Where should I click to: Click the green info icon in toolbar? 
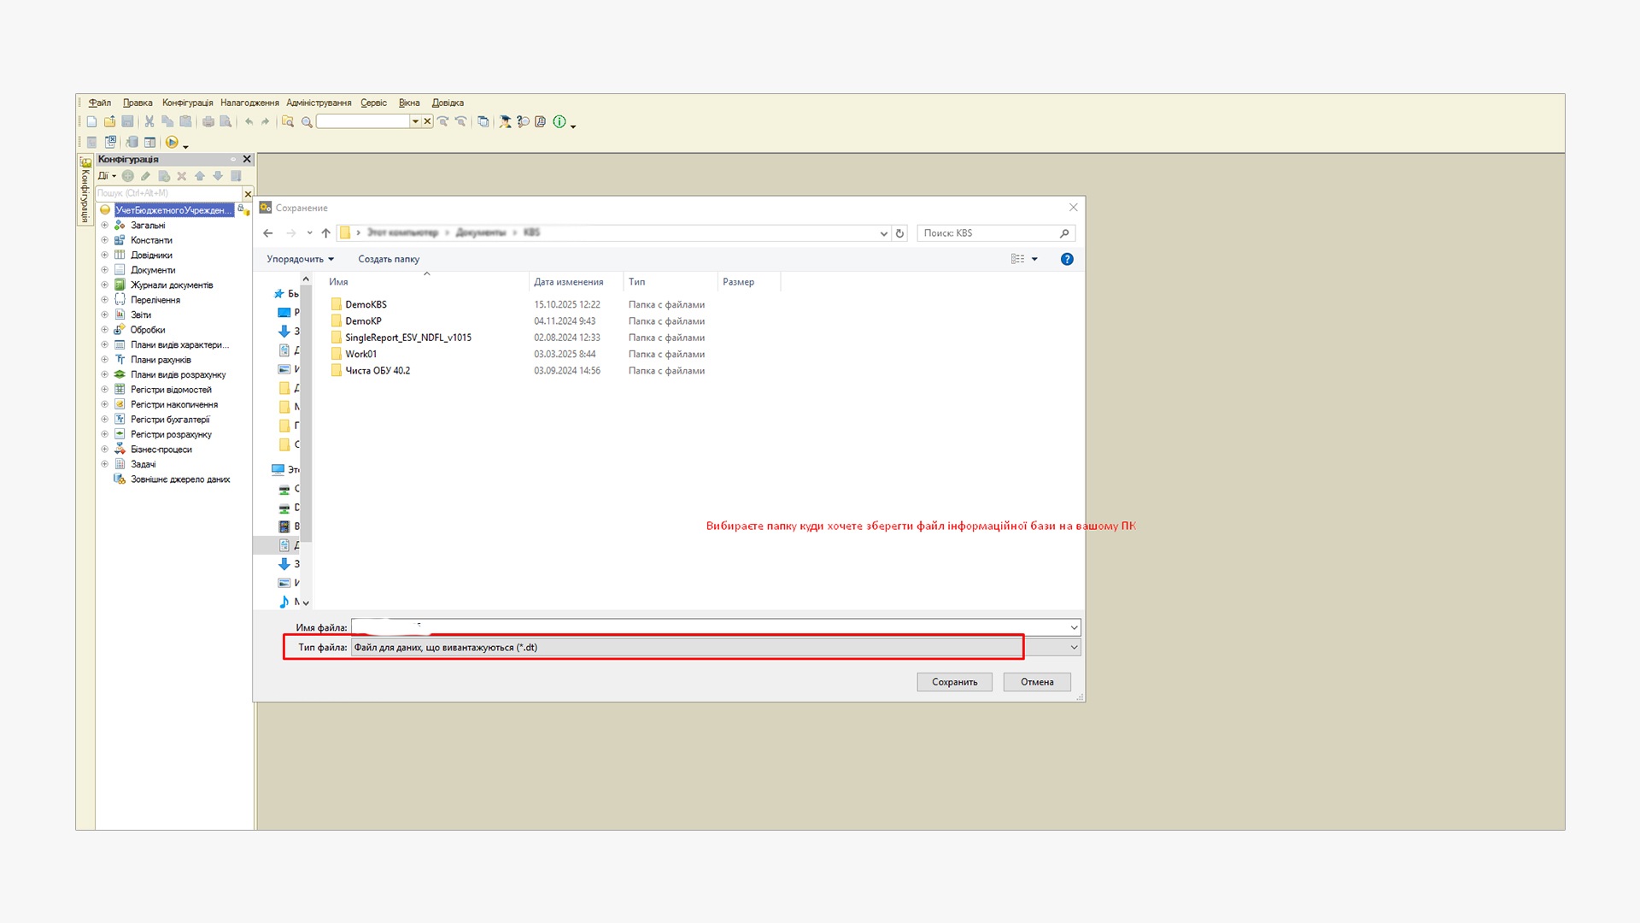pos(559,121)
